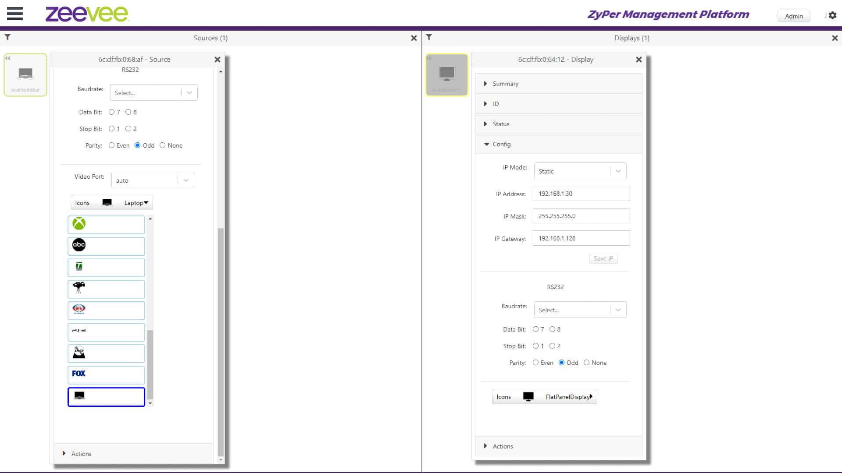Screen dimensions: 842x473
Task: Click the Displays filter funnel icon
Action: 429,37
